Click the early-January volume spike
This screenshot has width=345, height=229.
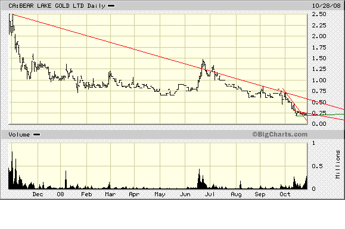click(66, 180)
